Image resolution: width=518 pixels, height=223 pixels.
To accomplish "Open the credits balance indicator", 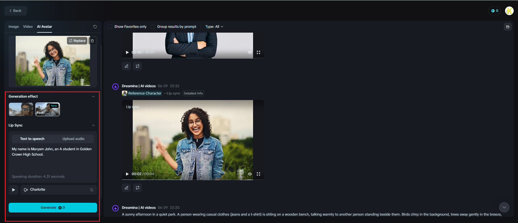I will click(495, 11).
